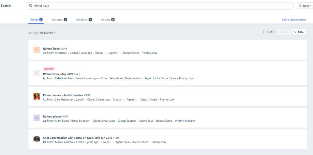This screenshot has width=313, height=155.
Task: Click the phone icon on ticket #290
Action: tap(44, 100)
